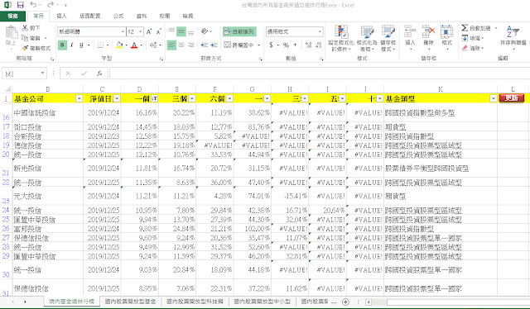Click the Save icon in quick access toolbar
The image size is (530, 309).
click(20, 5)
